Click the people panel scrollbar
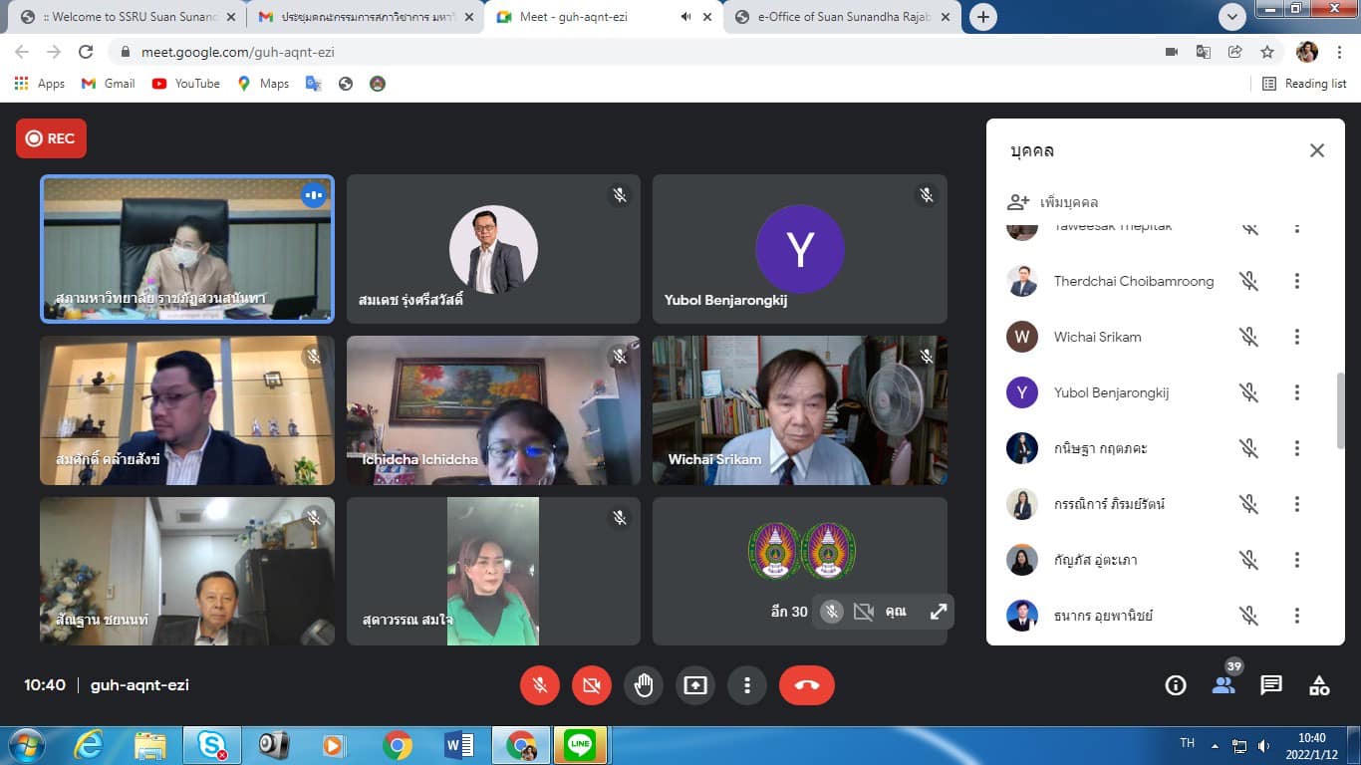This screenshot has height=765, width=1361. coord(1340,408)
